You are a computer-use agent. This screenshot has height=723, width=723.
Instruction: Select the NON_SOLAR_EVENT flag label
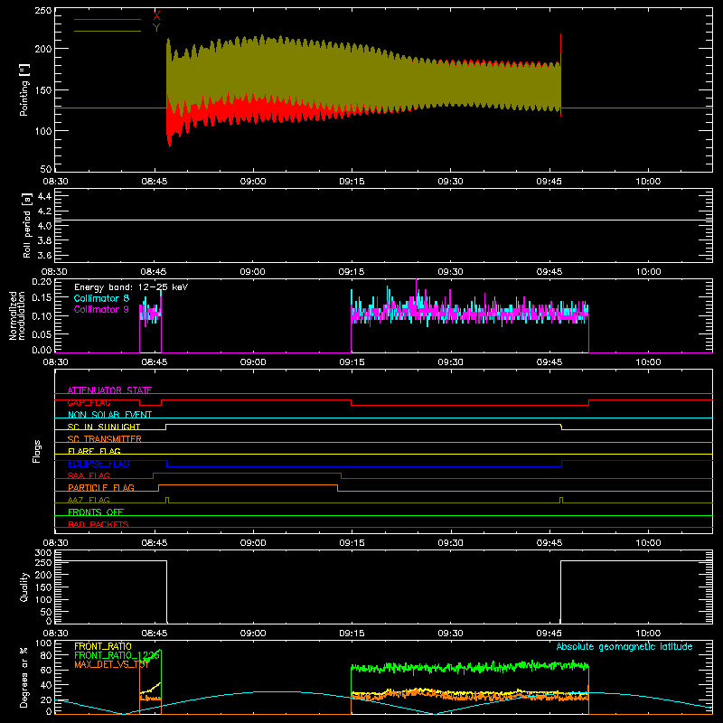click(x=109, y=415)
